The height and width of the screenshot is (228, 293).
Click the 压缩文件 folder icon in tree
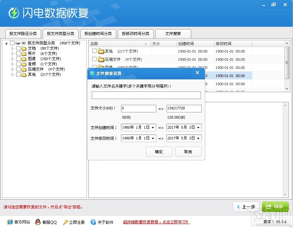tap(24, 70)
